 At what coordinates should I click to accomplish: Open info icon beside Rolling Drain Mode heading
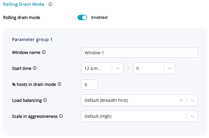click(50, 4)
